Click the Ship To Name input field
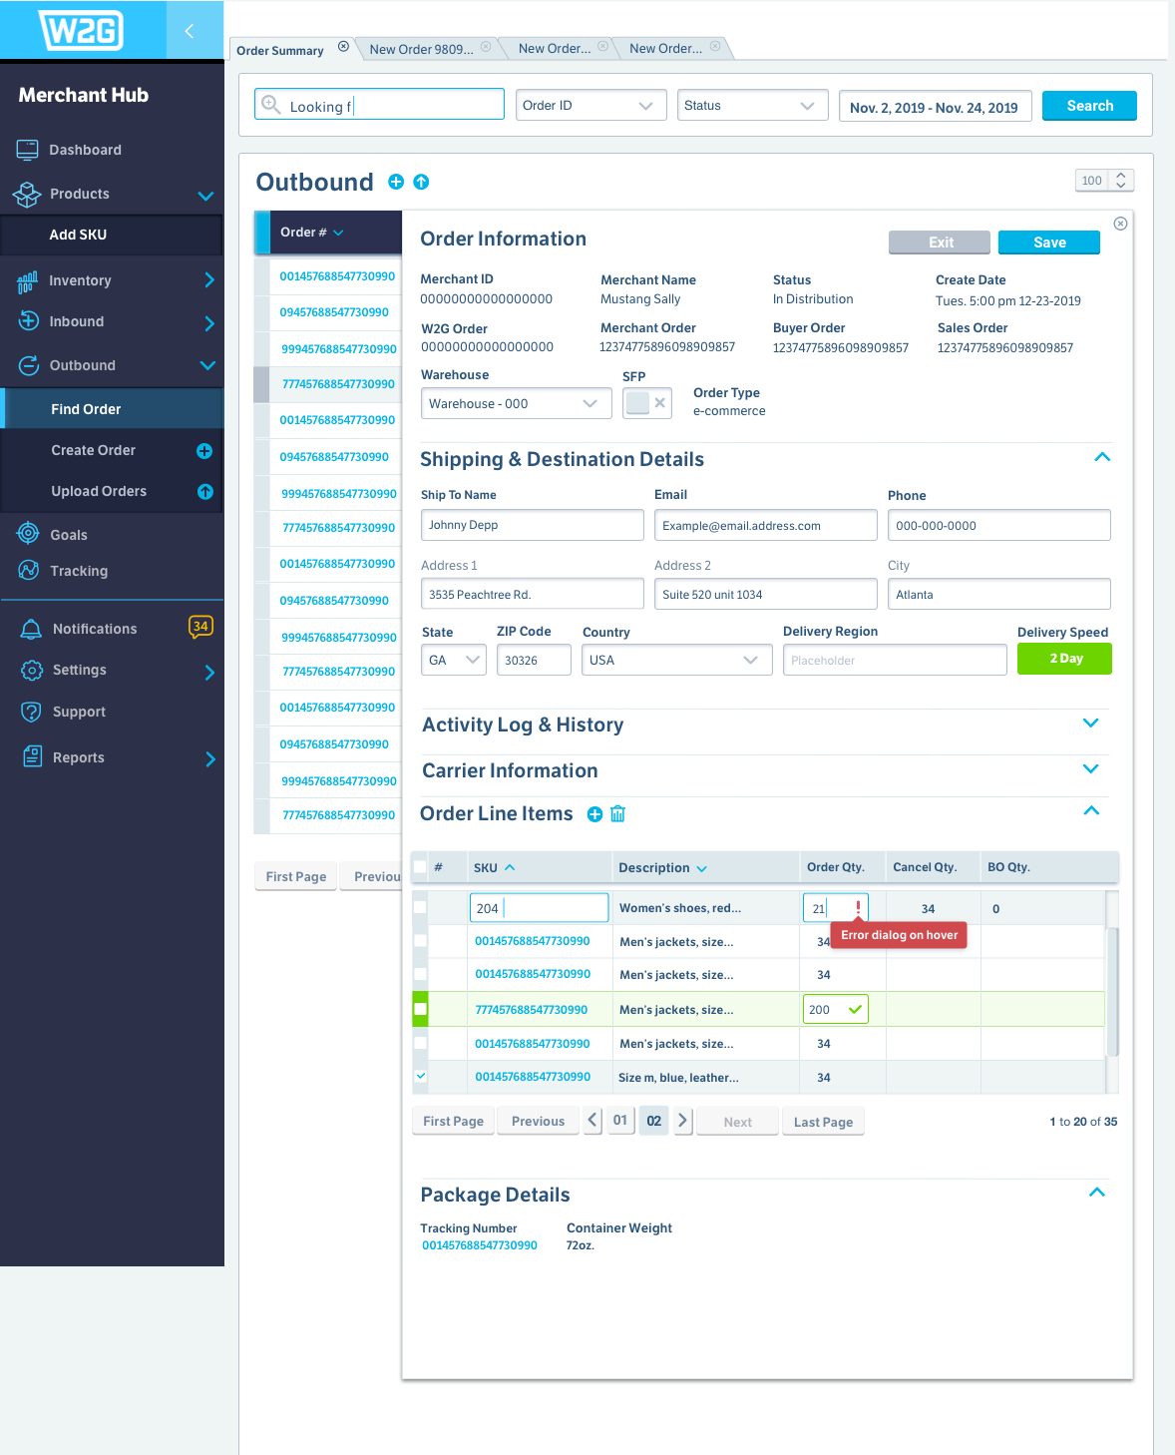The height and width of the screenshot is (1455, 1175). pyautogui.click(x=532, y=525)
